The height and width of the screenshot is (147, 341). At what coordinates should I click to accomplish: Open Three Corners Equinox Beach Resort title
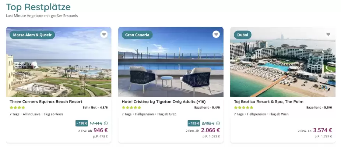46,101
